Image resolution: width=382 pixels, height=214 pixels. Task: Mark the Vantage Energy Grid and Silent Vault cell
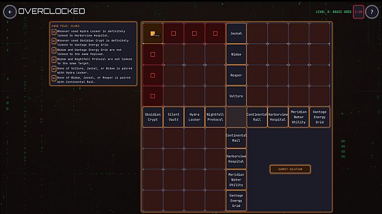173,201
